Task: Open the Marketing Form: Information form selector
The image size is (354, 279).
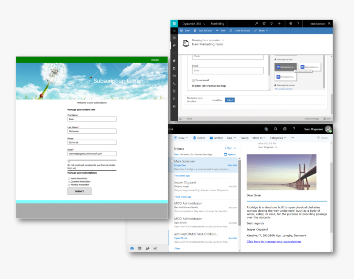Action: tap(208, 40)
